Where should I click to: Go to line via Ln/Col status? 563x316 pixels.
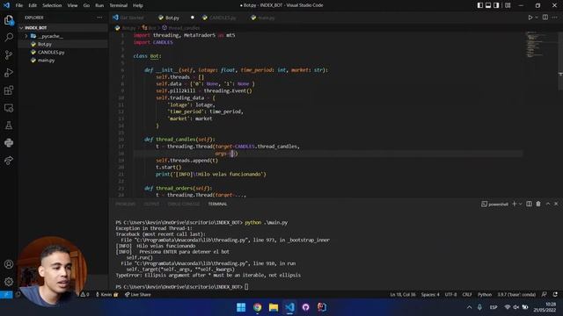pyautogui.click(x=403, y=295)
